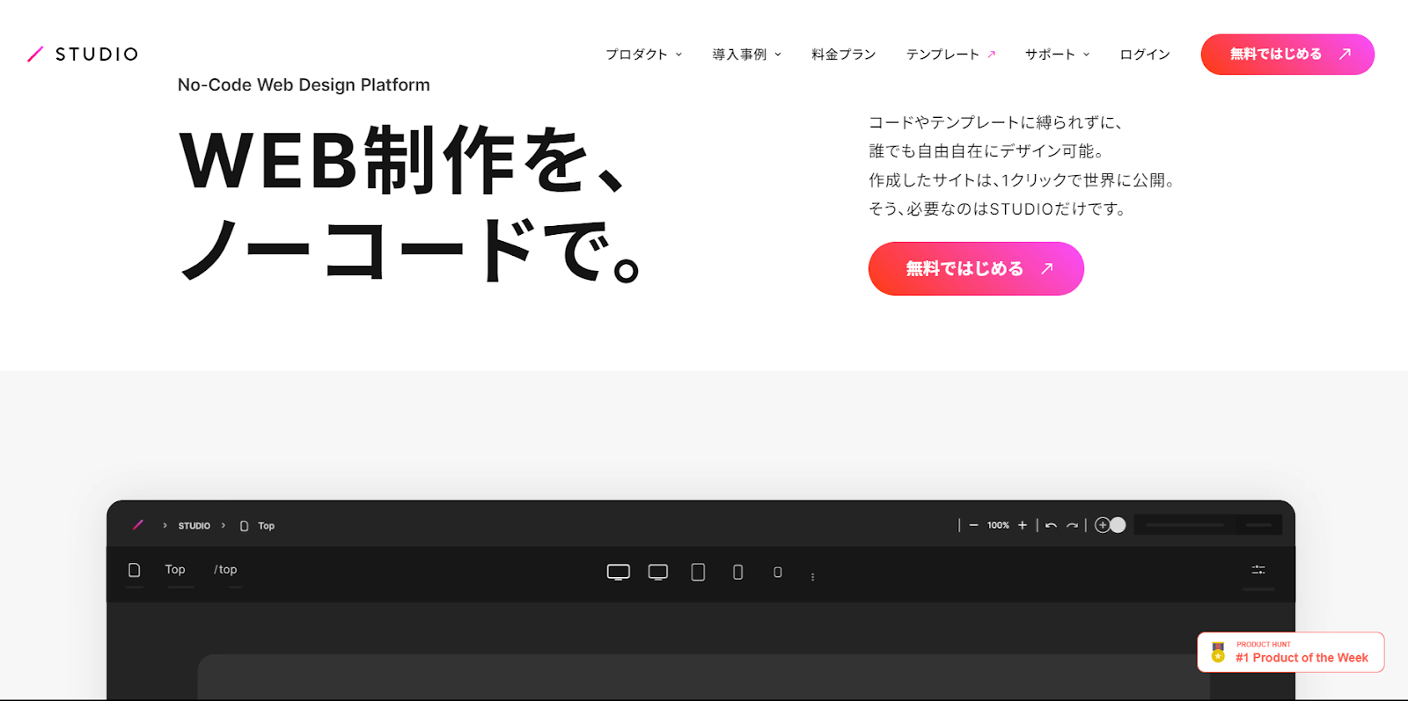Click the header 無料ではじめる button
1408x701 pixels.
click(x=1287, y=55)
